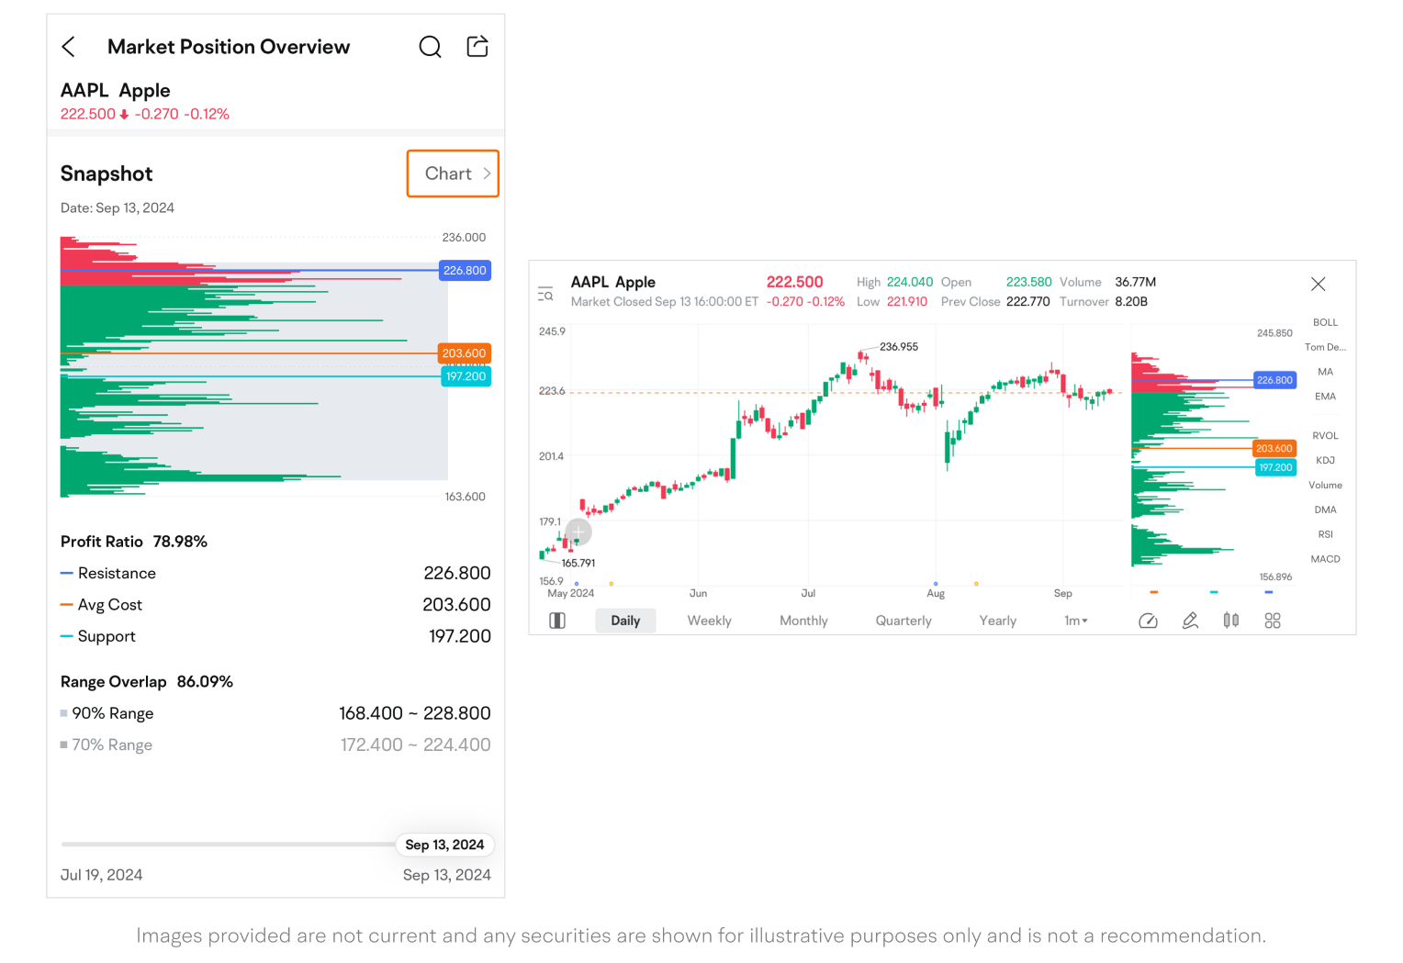Viewport: 1403px width, 963px height.
Task: Open search from the magnifier icon
Action: coord(430,47)
